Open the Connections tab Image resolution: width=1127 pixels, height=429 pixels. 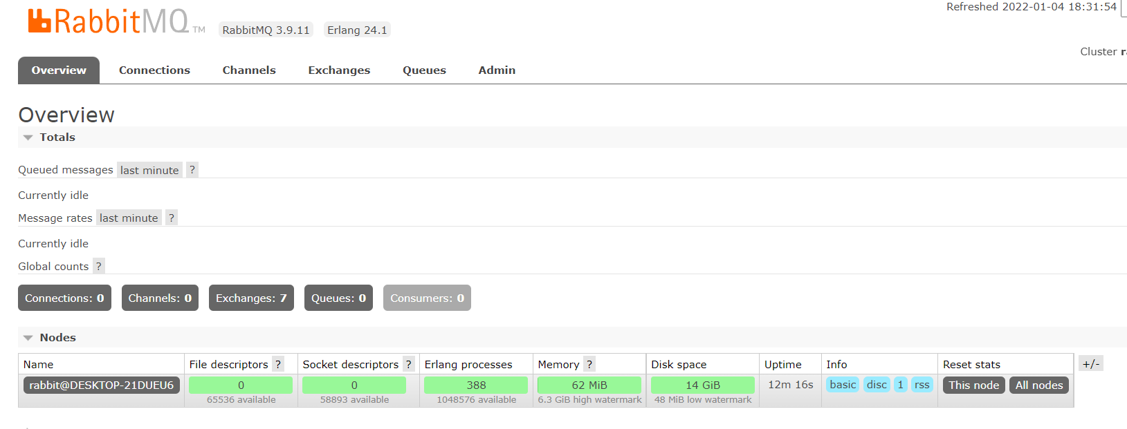(x=154, y=70)
